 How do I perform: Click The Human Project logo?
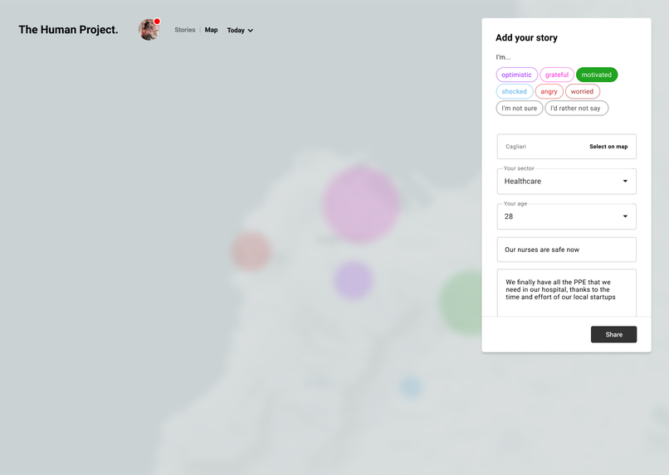point(68,29)
